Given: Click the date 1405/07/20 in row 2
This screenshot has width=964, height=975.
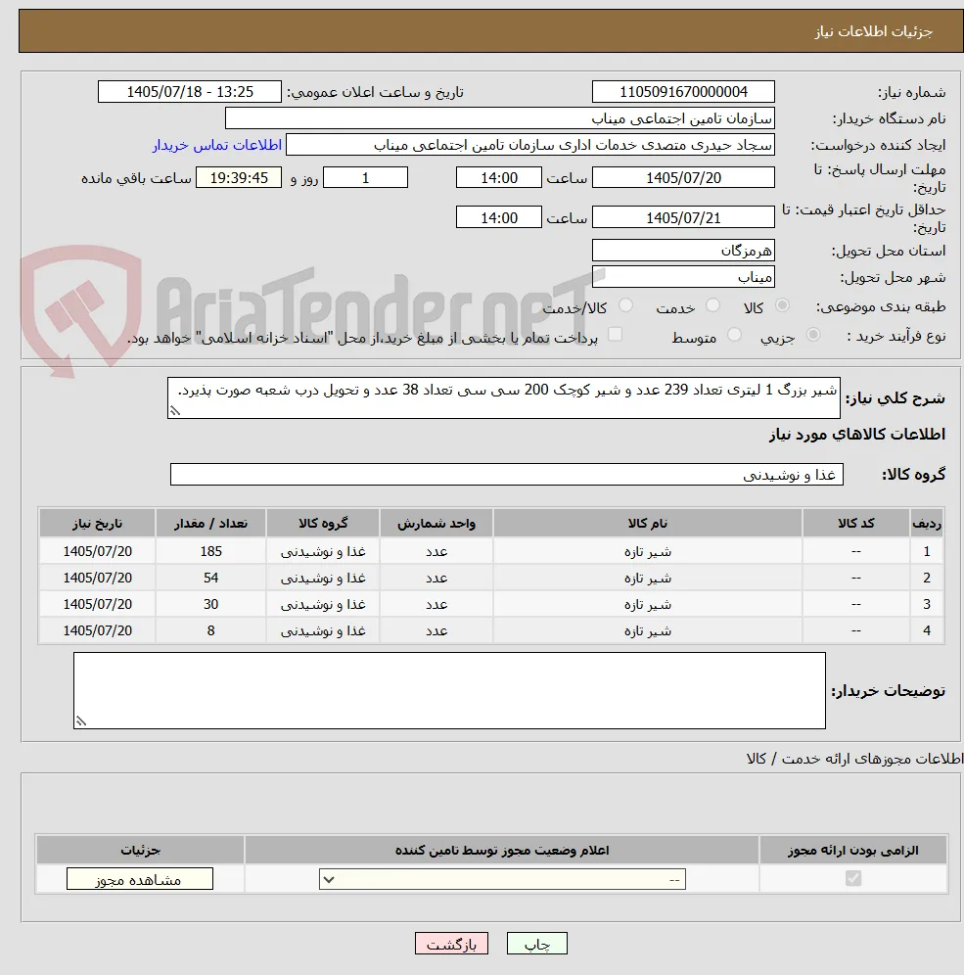Looking at the screenshot, I should 98,578.
